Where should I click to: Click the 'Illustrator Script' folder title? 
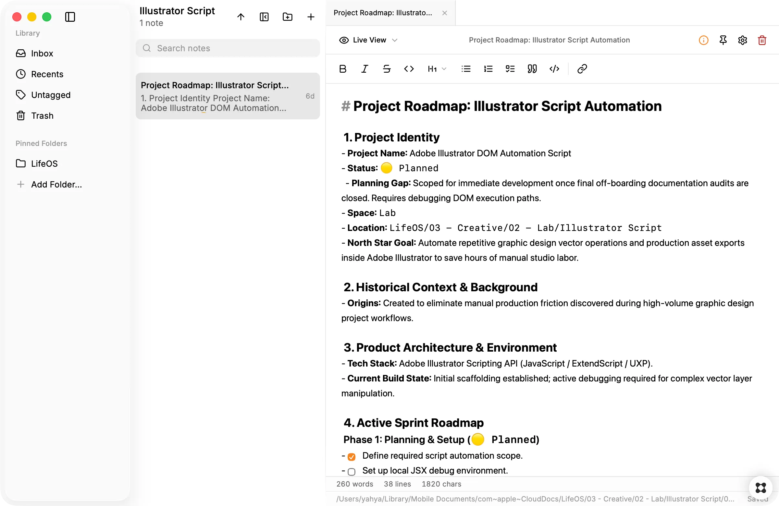(177, 11)
